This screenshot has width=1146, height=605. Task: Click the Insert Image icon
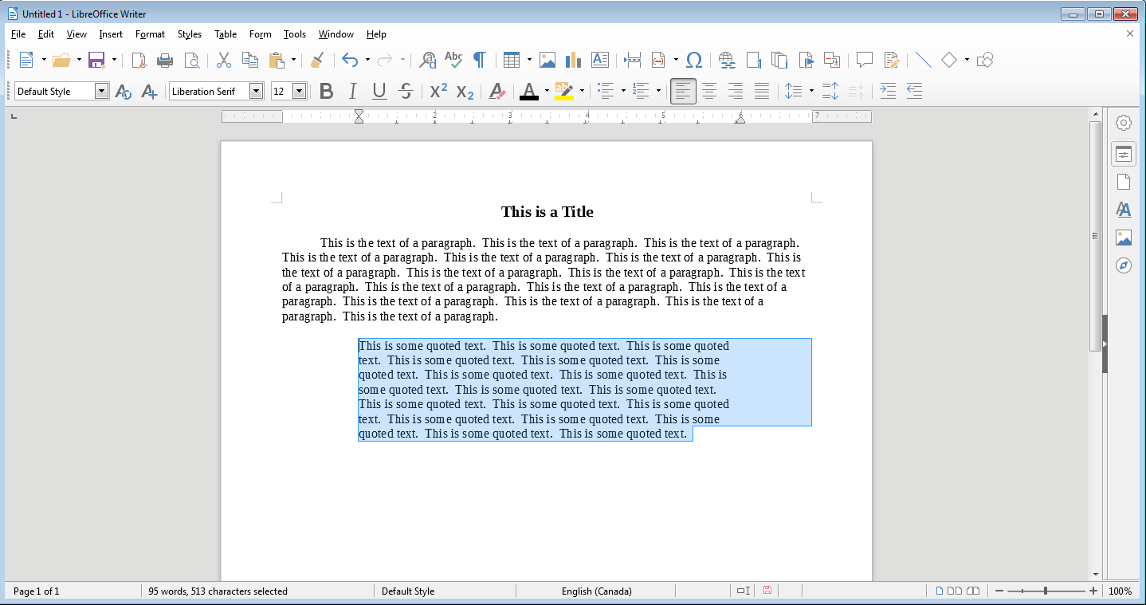[x=547, y=60]
